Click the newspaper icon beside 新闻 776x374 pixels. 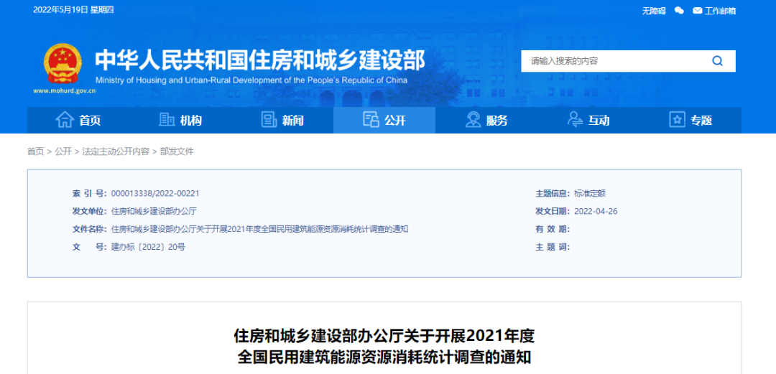tap(269, 120)
